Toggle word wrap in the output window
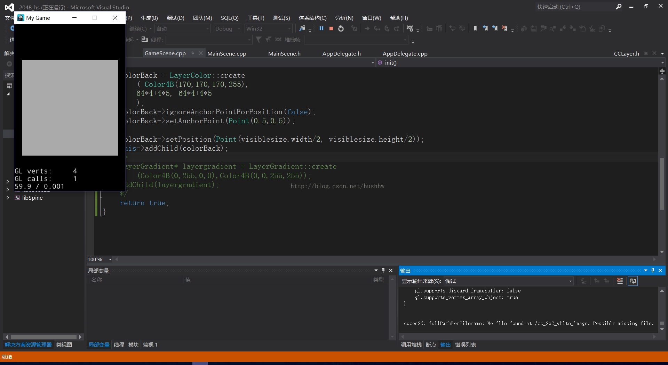Image resolution: width=668 pixels, height=365 pixels. click(633, 281)
